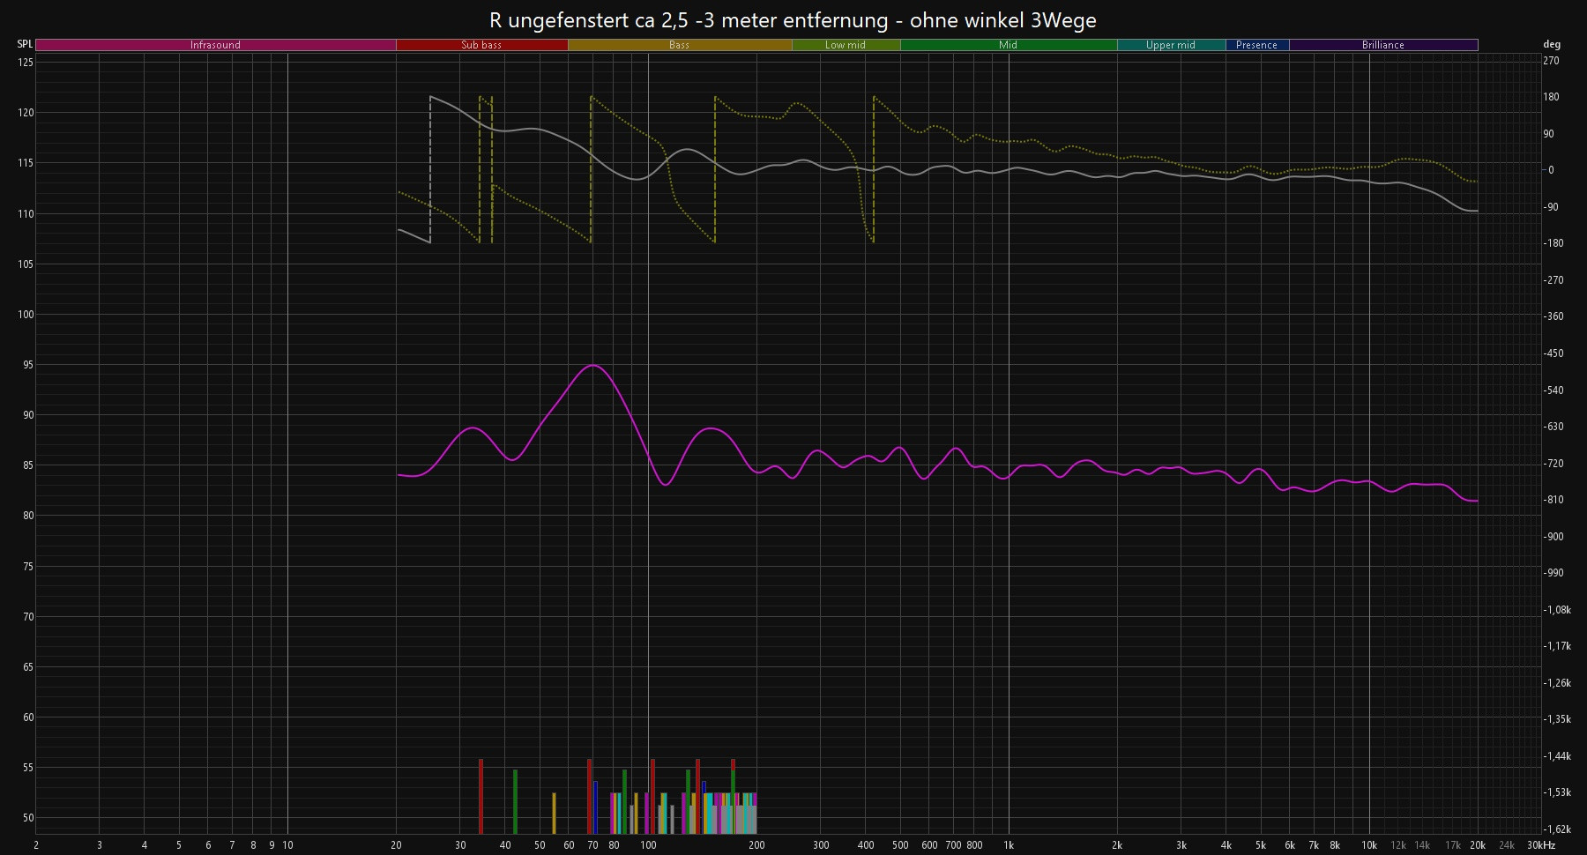Select the -900 tick on degree axis
This screenshot has width=1587, height=855.
(1553, 537)
